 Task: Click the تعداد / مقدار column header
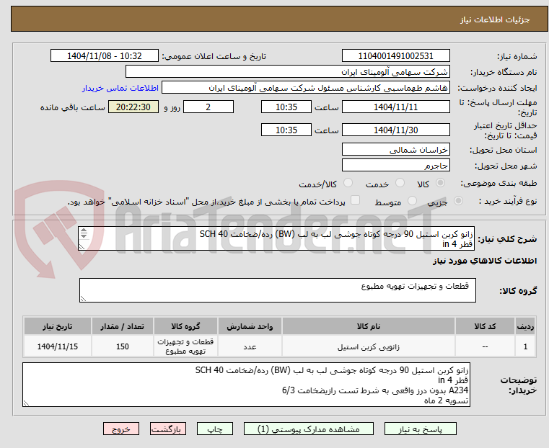[122, 326]
